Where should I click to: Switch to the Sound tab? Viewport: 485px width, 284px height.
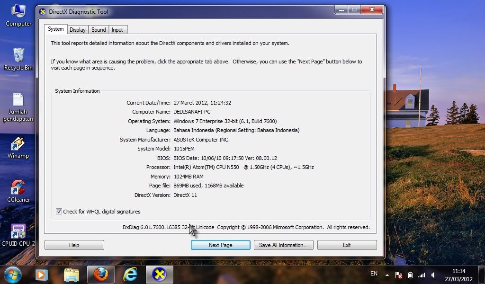(x=99, y=30)
